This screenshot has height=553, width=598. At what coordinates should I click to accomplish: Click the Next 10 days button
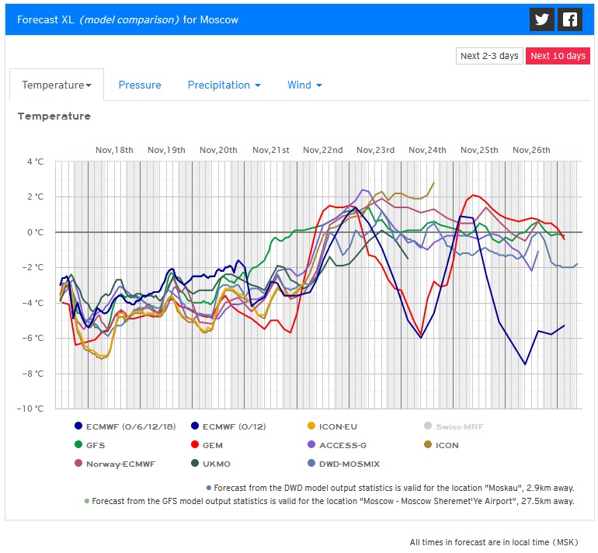coord(558,56)
